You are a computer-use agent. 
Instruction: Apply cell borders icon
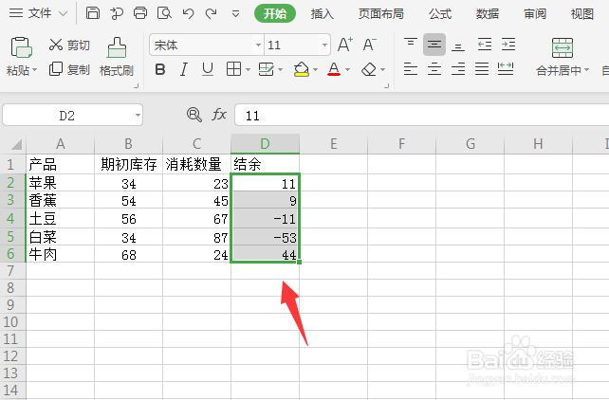point(233,69)
